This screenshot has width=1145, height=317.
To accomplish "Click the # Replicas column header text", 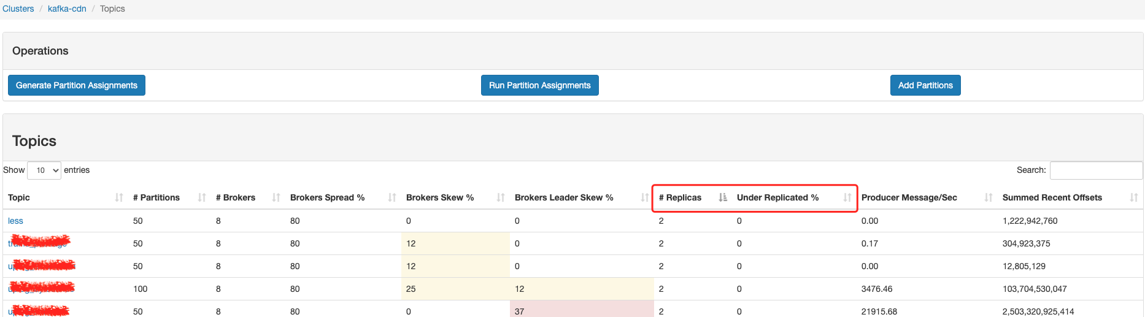I will click(680, 197).
